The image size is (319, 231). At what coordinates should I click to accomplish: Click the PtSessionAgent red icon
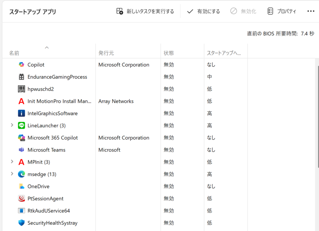click(x=22, y=199)
